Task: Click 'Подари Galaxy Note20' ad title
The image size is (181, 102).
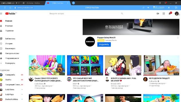Action: pyautogui.click(x=106, y=38)
